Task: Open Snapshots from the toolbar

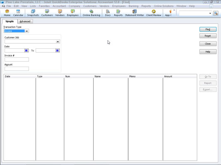Action: pyautogui.click(x=33, y=13)
